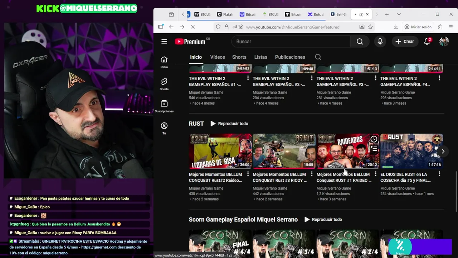Open Firefox View icon in tab bar
Screen dimensions: 458x258
[171, 14]
